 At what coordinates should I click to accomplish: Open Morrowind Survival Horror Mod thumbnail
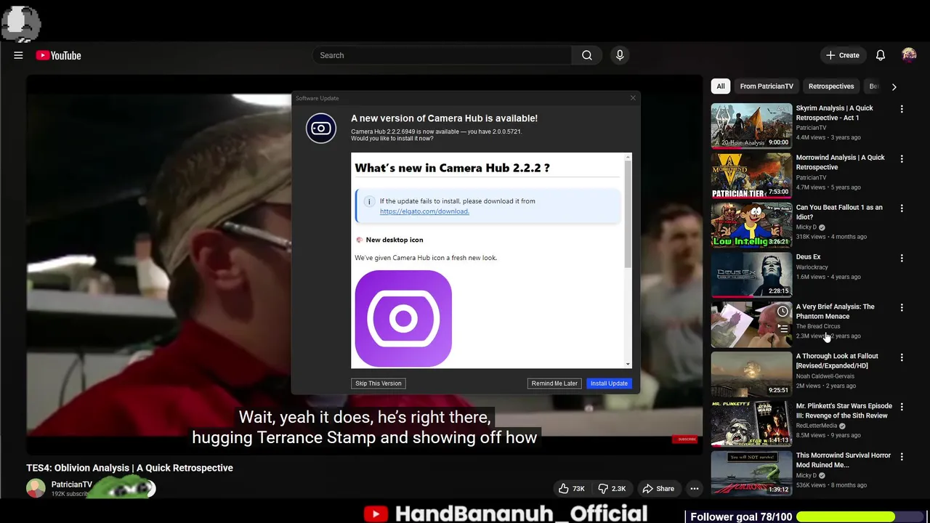pyautogui.click(x=751, y=474)
